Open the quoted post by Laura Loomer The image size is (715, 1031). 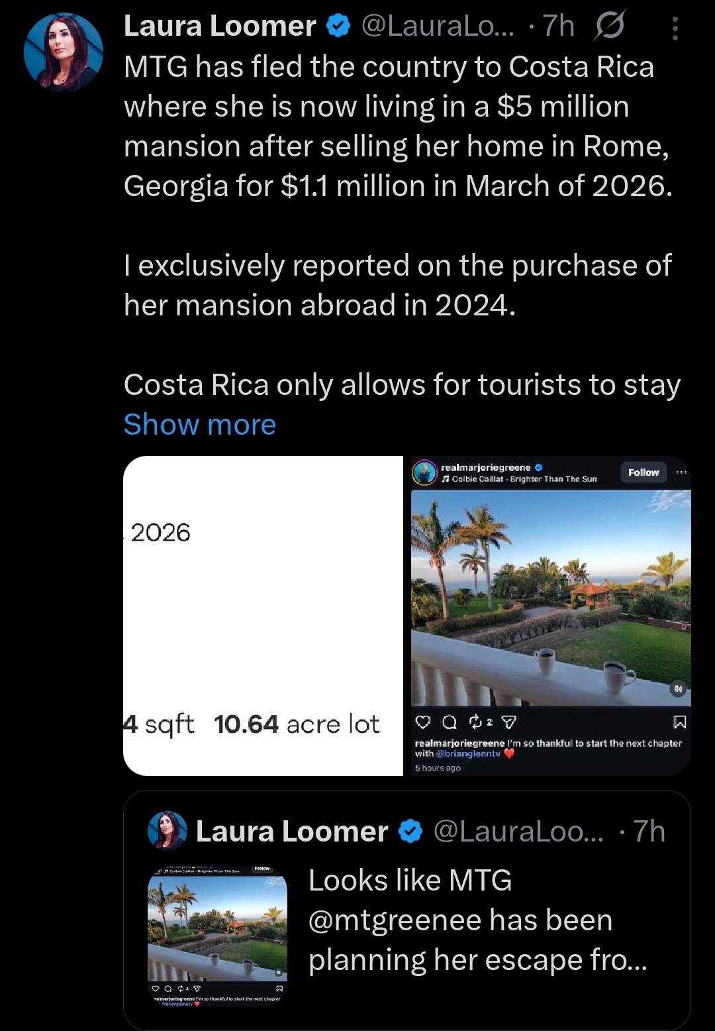coord(407,910)
